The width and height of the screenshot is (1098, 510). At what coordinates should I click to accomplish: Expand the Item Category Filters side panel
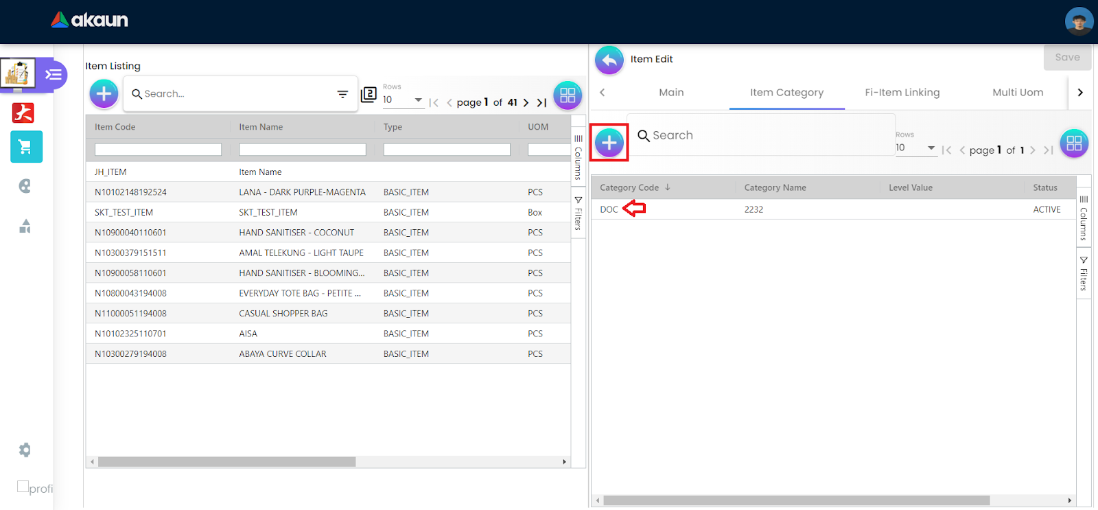coord(1084,274)
